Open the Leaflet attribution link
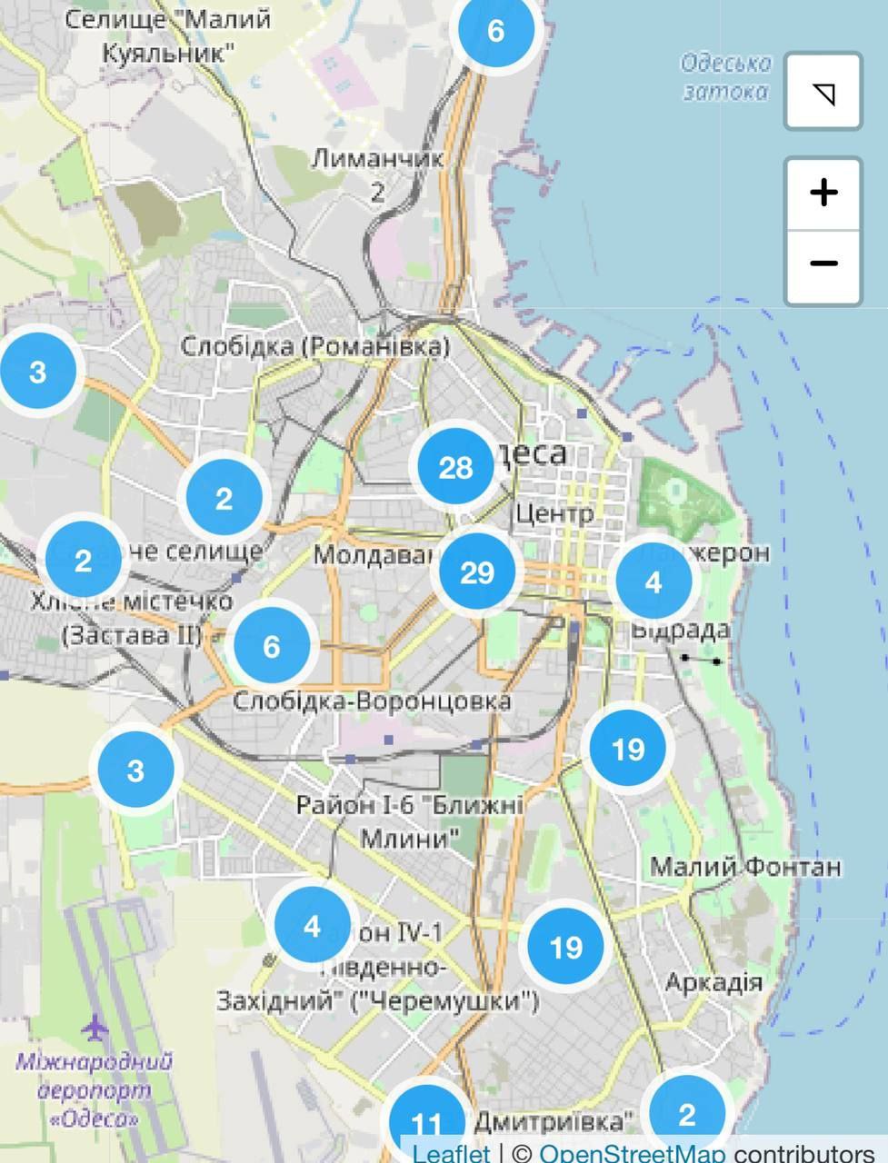The height and width of the screenshot is (1163, 888). click(x=451, y=1152)
